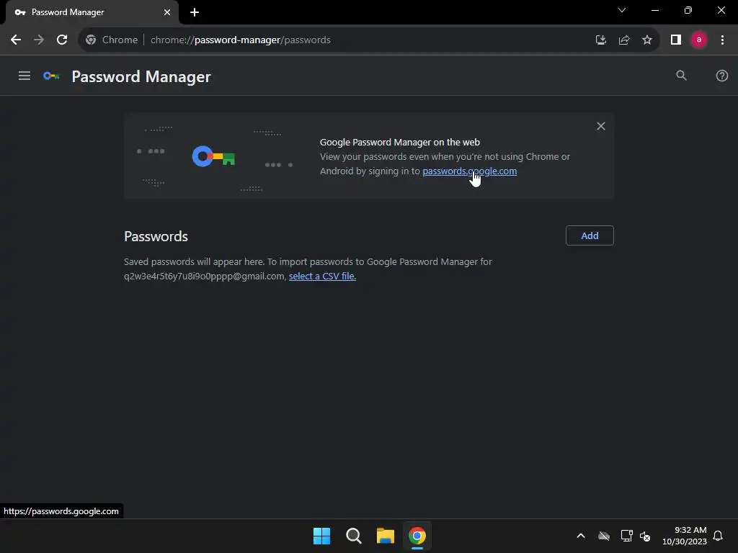Click the install page icon in address bar
This screenshot has width=738, height=553.
click(601, 40)
